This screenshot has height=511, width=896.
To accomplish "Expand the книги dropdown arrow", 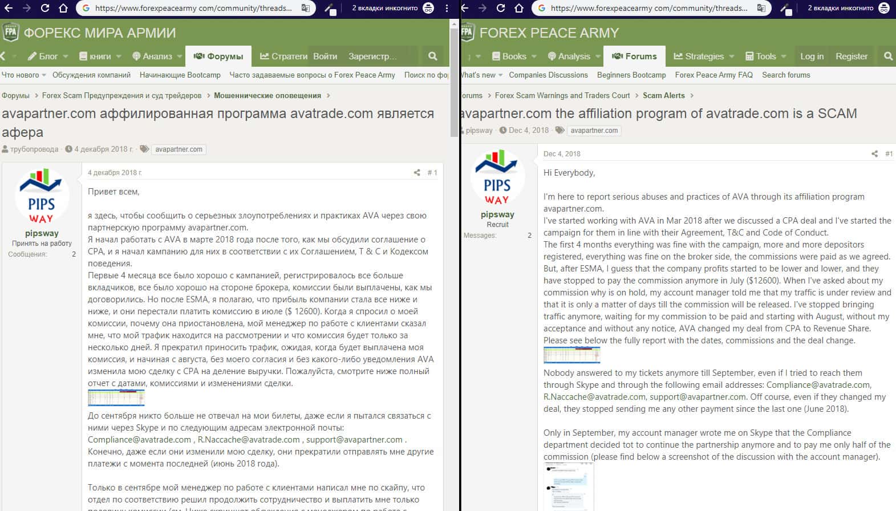I will tap(118, 56).
